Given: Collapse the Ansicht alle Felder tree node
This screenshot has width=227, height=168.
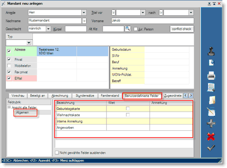Looking at the screenshot, I should tap(9, 107).
